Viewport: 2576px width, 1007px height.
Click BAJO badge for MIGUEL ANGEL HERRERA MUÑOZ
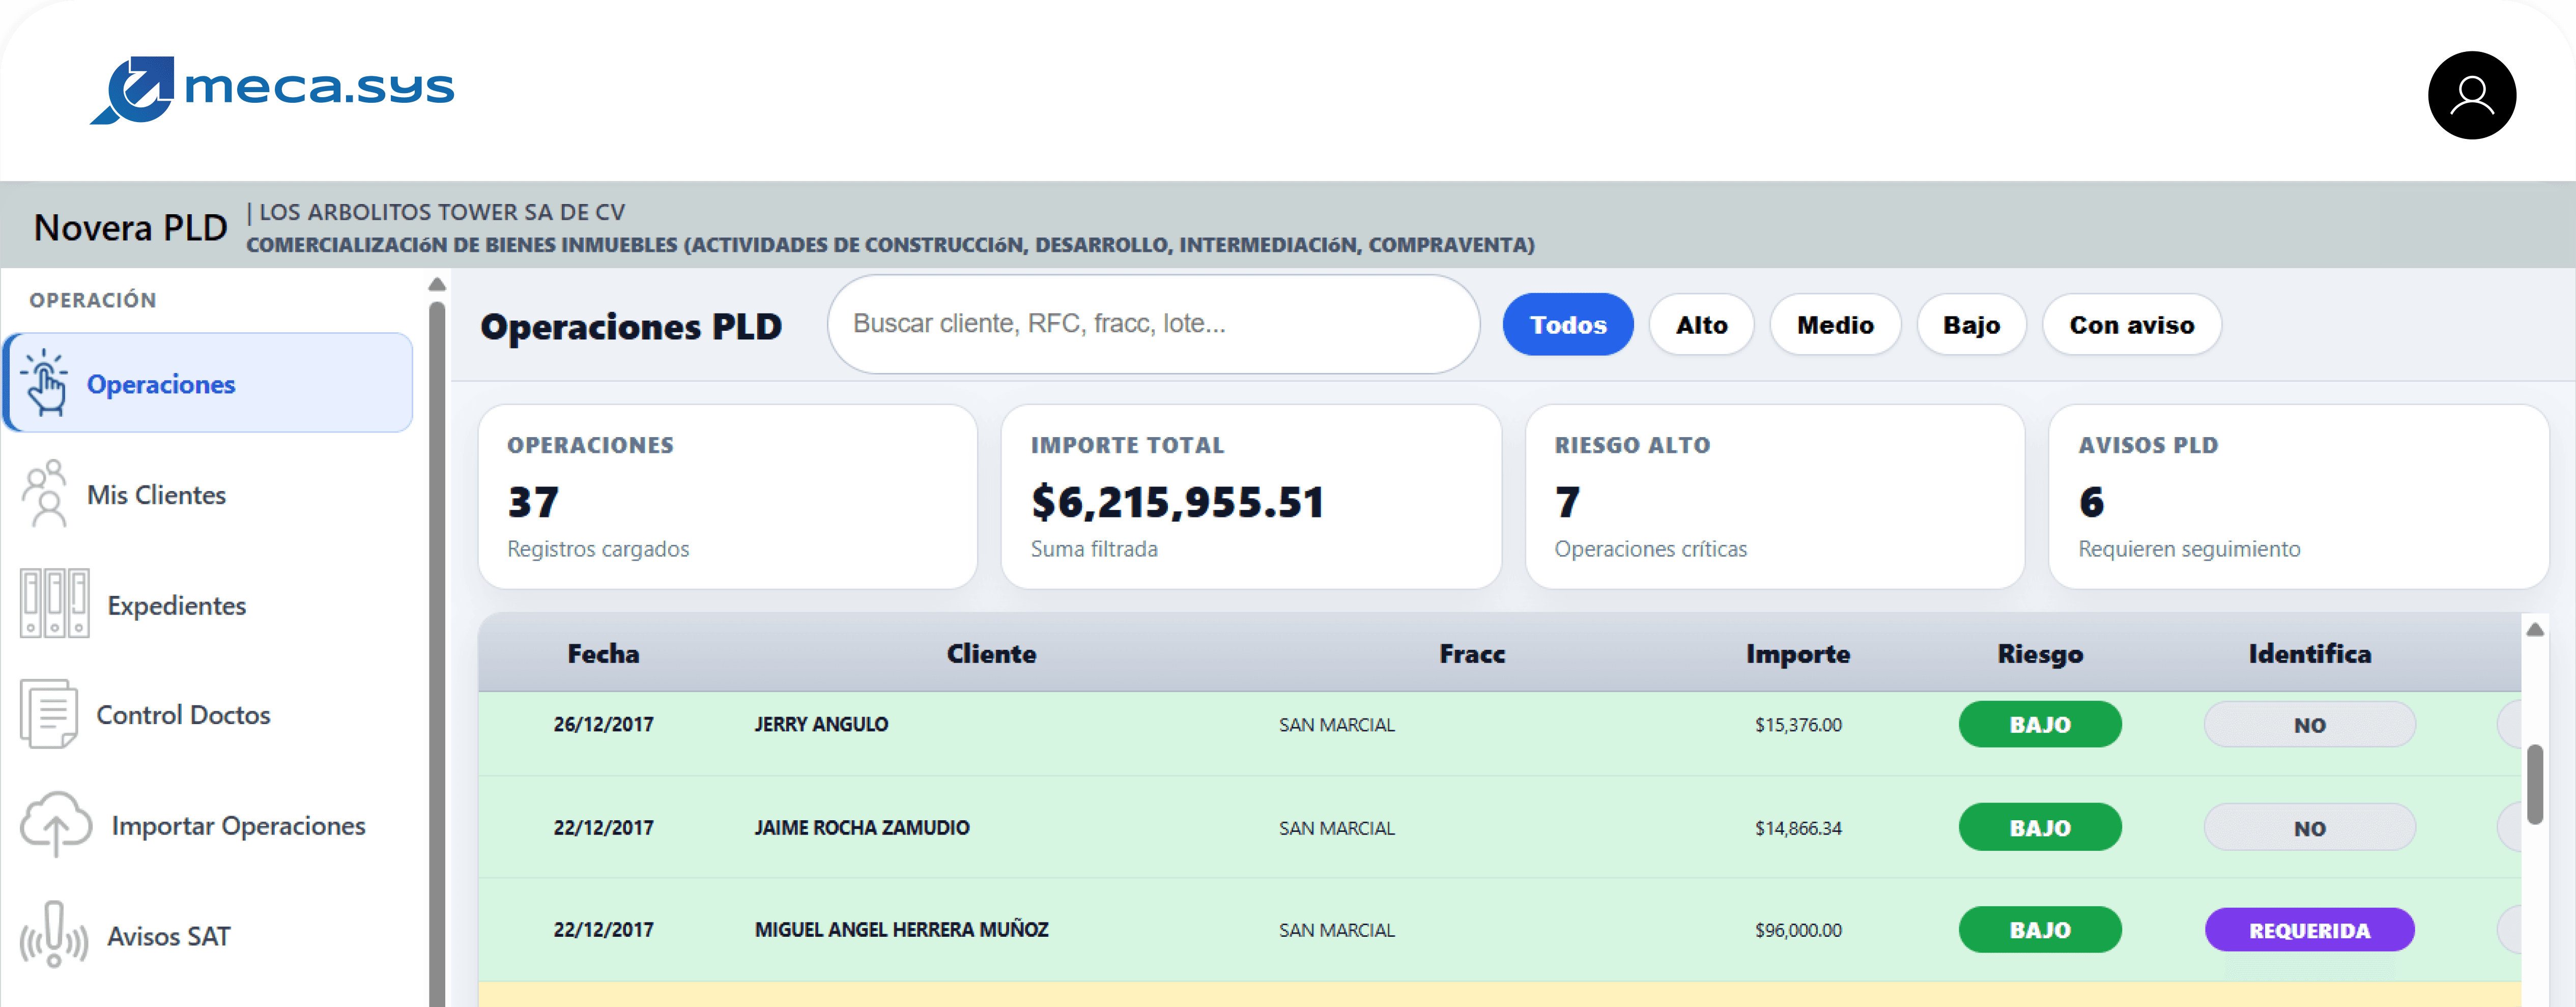[x=2040, y=929]
